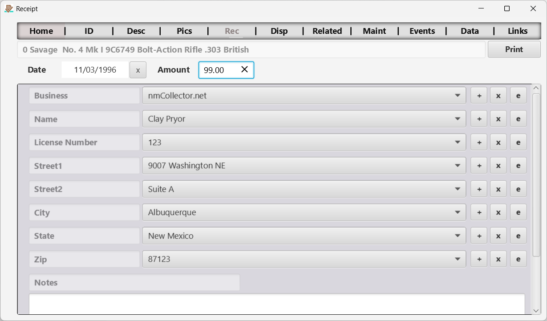The image size is (547, 321).
Task: Click the + button for Zip row
Action: point(479,259)
